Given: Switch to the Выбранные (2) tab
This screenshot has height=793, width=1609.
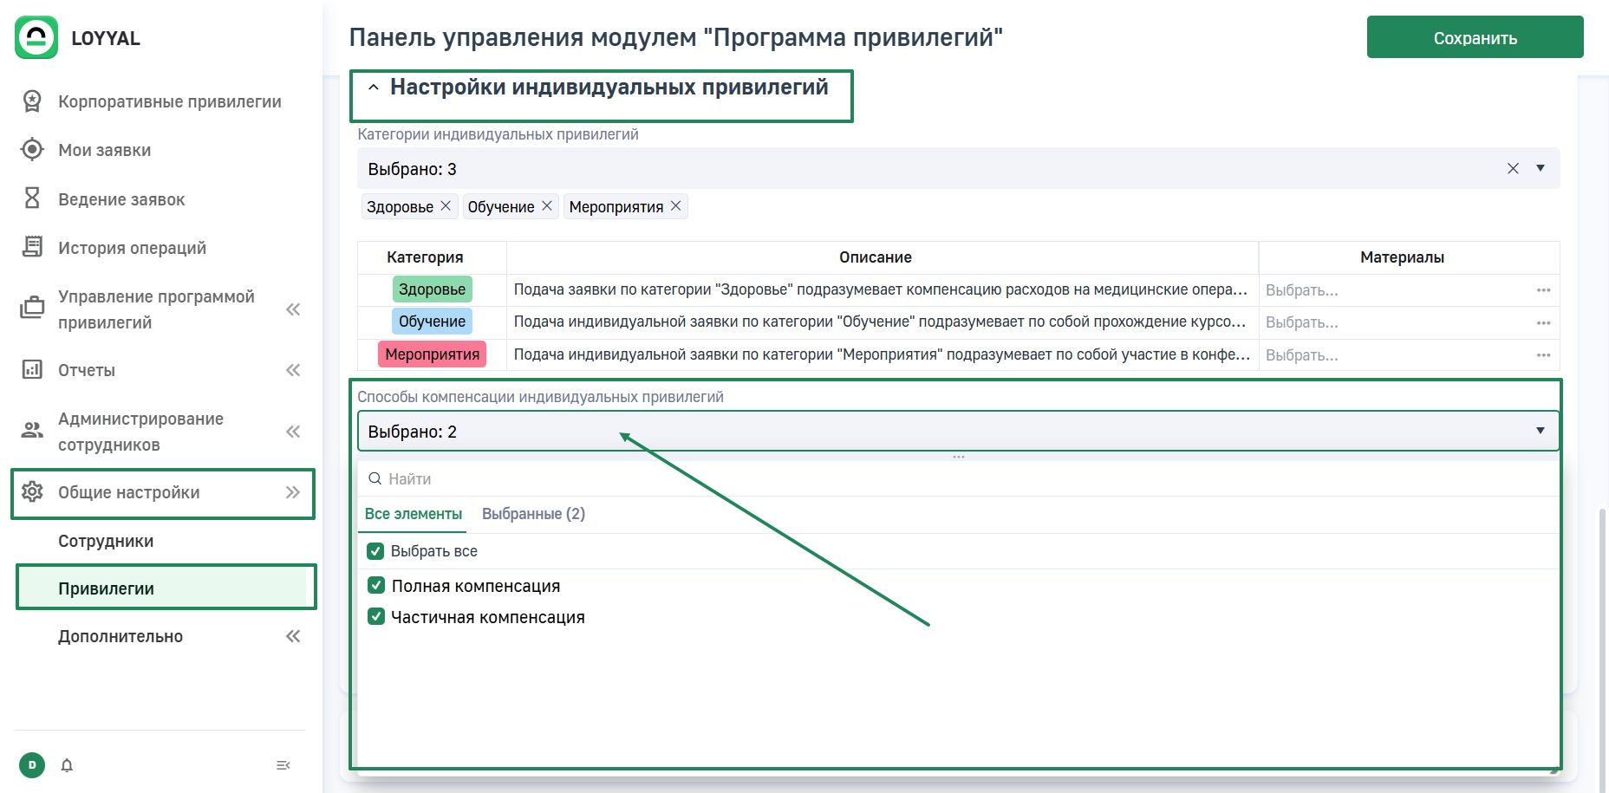Looking at the screenshot, I should [x=533, y=514].
